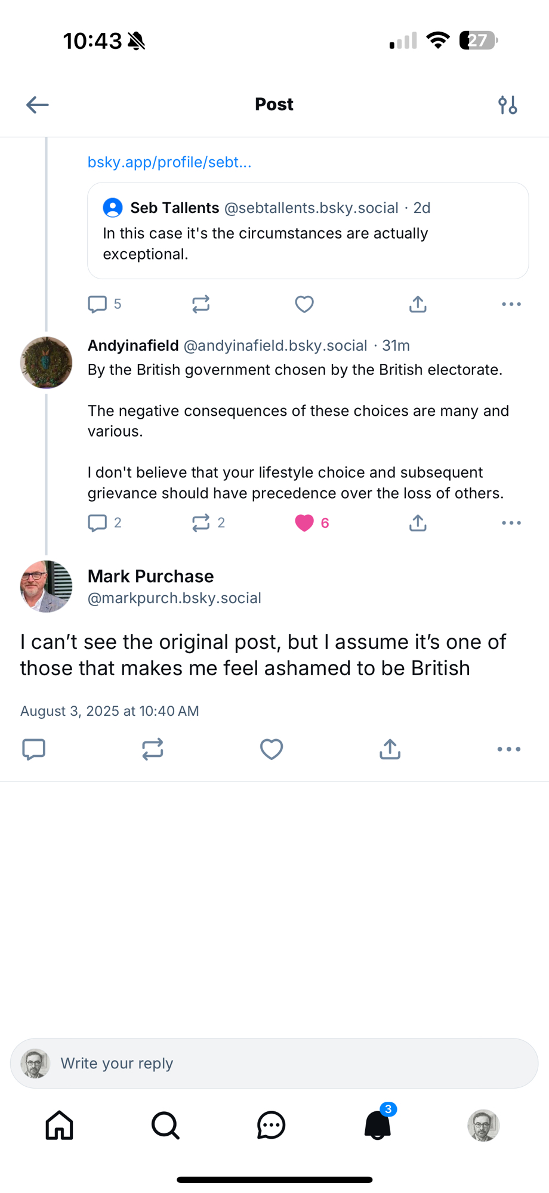Like Mark Purchase's post
Image resolution: width=549 pixels, height=1193 pixels.
[x=272, y=749]
